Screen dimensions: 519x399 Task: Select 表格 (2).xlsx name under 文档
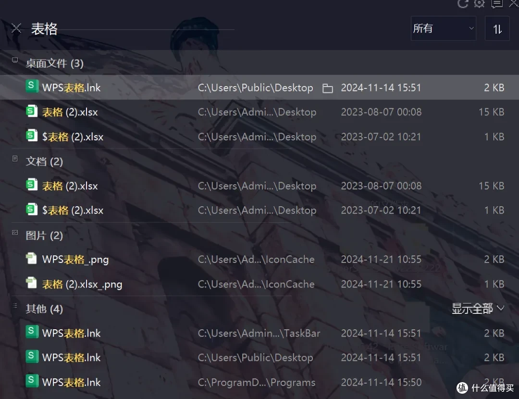point(70,186)
